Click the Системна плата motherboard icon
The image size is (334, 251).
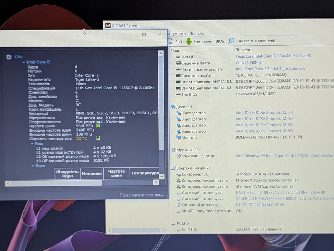(x=178, y=63)
